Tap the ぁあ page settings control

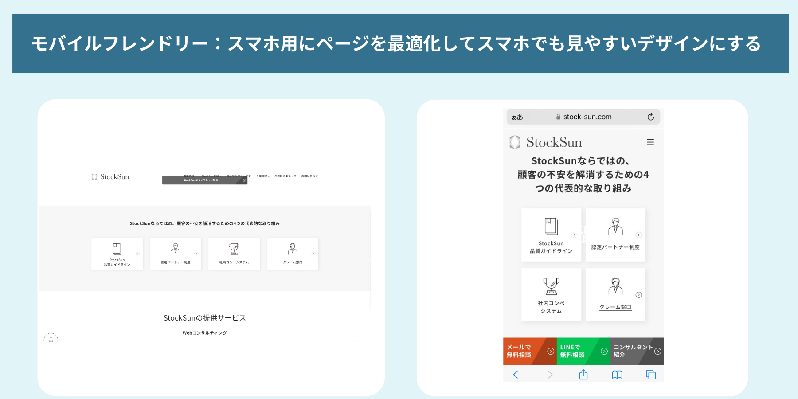pyautogui.click(x=517, y=117)
